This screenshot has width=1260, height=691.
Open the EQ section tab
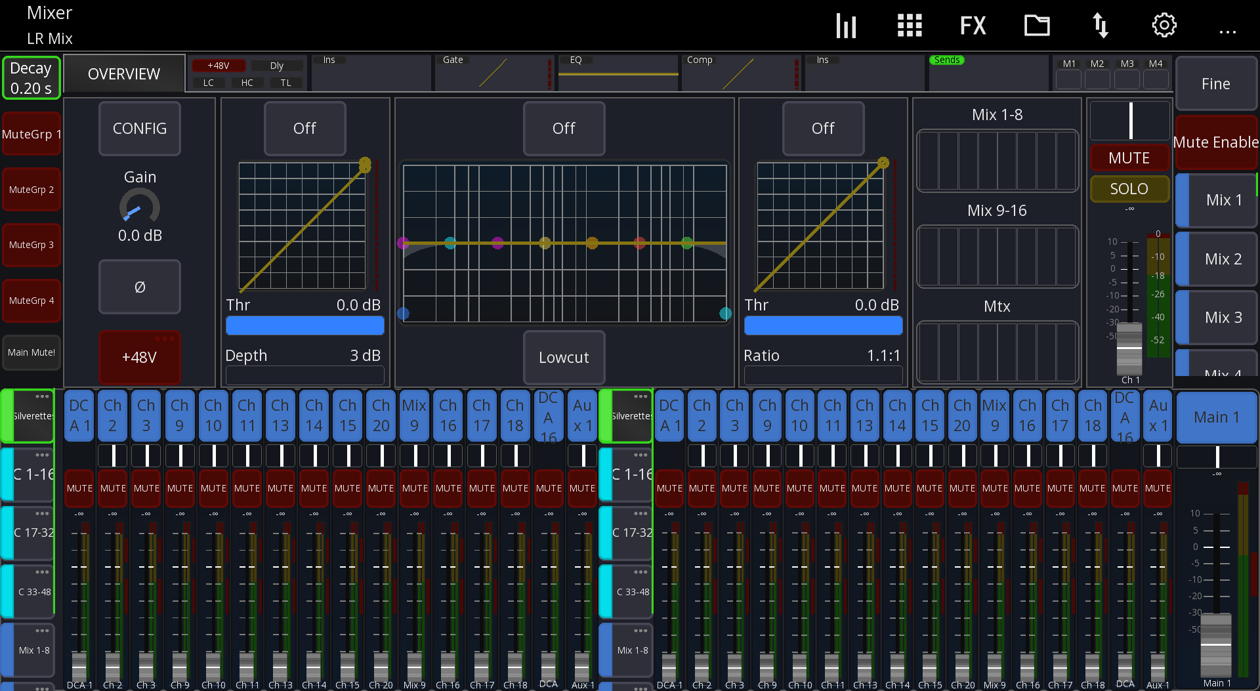click(618, 73)
